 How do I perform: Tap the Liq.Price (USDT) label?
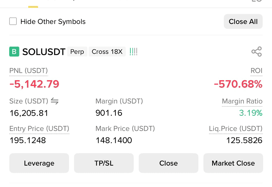tap(236, 129)
